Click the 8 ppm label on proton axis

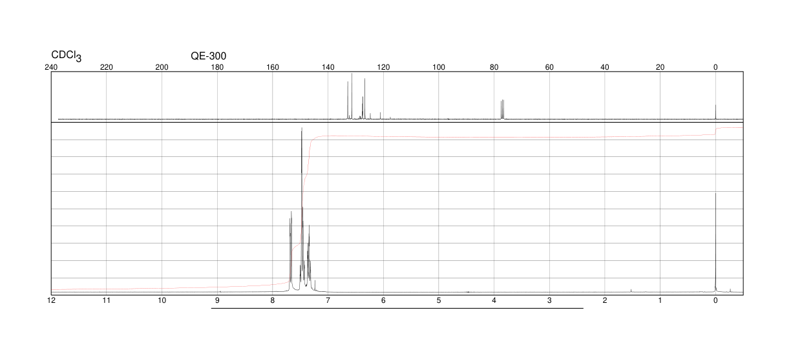tap(273, 300)
